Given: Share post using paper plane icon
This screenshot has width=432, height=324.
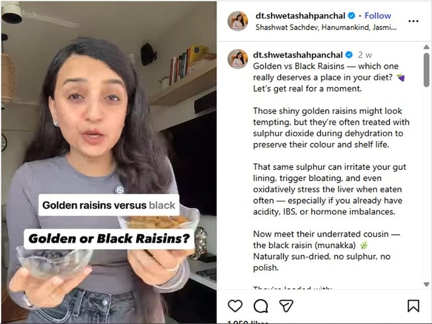Looking at the screenshot, I should [x=286, y=306].
